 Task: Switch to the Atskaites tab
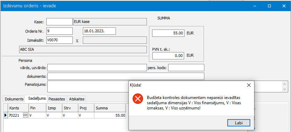coord(77,99)
